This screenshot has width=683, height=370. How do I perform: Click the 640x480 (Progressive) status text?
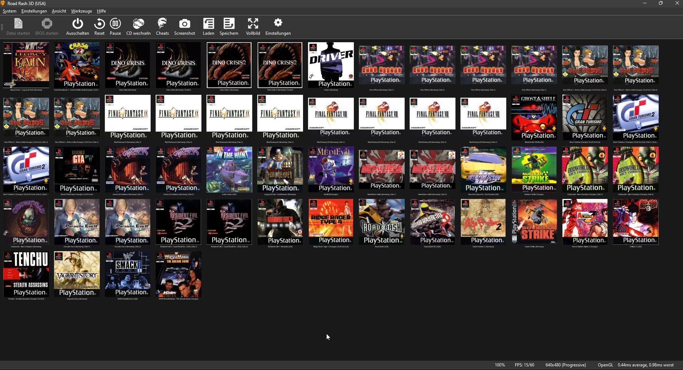pyautogui.click(x=566, y=365)
